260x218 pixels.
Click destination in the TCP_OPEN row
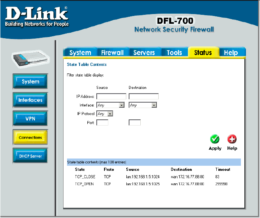187,184
